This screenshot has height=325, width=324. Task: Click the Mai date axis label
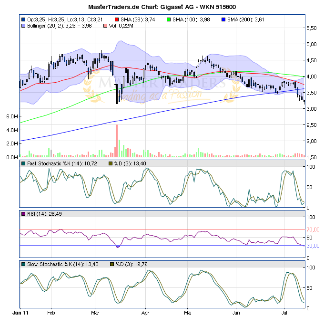tap(187, 313)
